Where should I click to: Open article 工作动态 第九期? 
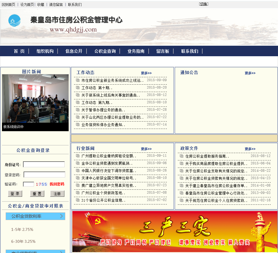pyautogui.click(x=97, y=103)
